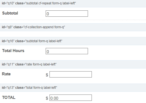The height and width of the screenshot is (103, 146).
Task: Click the dollar sign beside Rate field
Action: [x=47, y=75]
